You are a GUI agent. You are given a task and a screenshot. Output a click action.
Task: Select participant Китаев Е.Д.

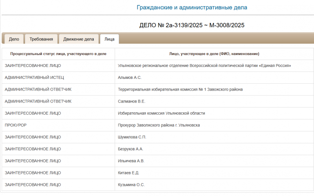tap(128, 173)
